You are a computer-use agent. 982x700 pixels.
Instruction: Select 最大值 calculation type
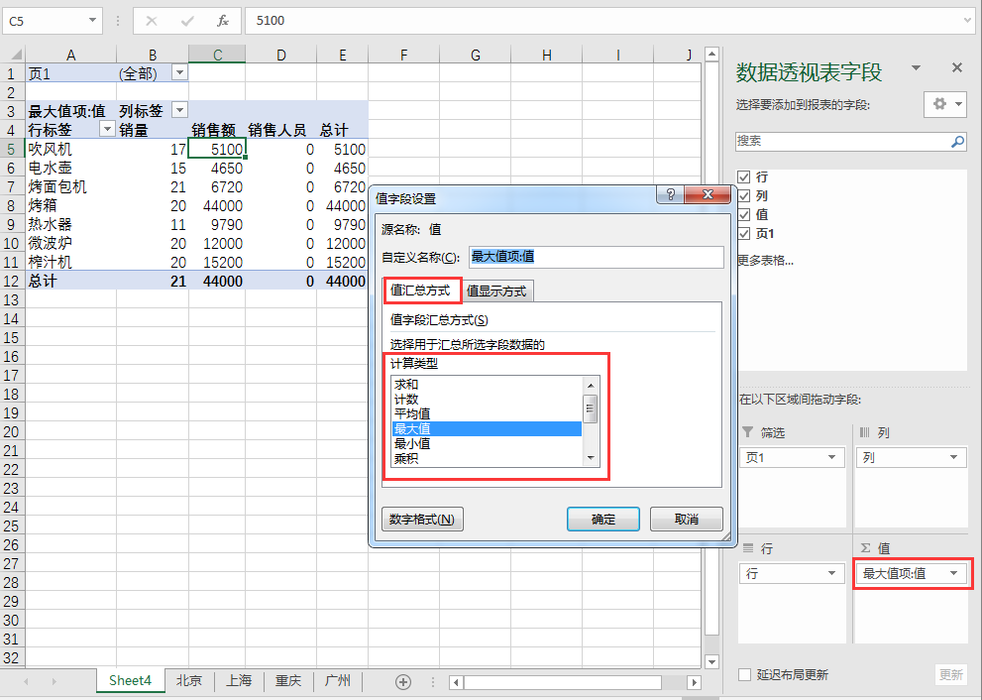pyautogui.click(x=487, y=428)
